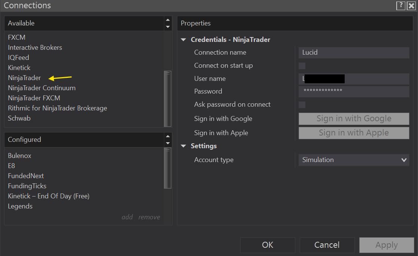Select Interactive Brokers in Available list
This screenshot has height=256, width=418.
pos(35,48)
